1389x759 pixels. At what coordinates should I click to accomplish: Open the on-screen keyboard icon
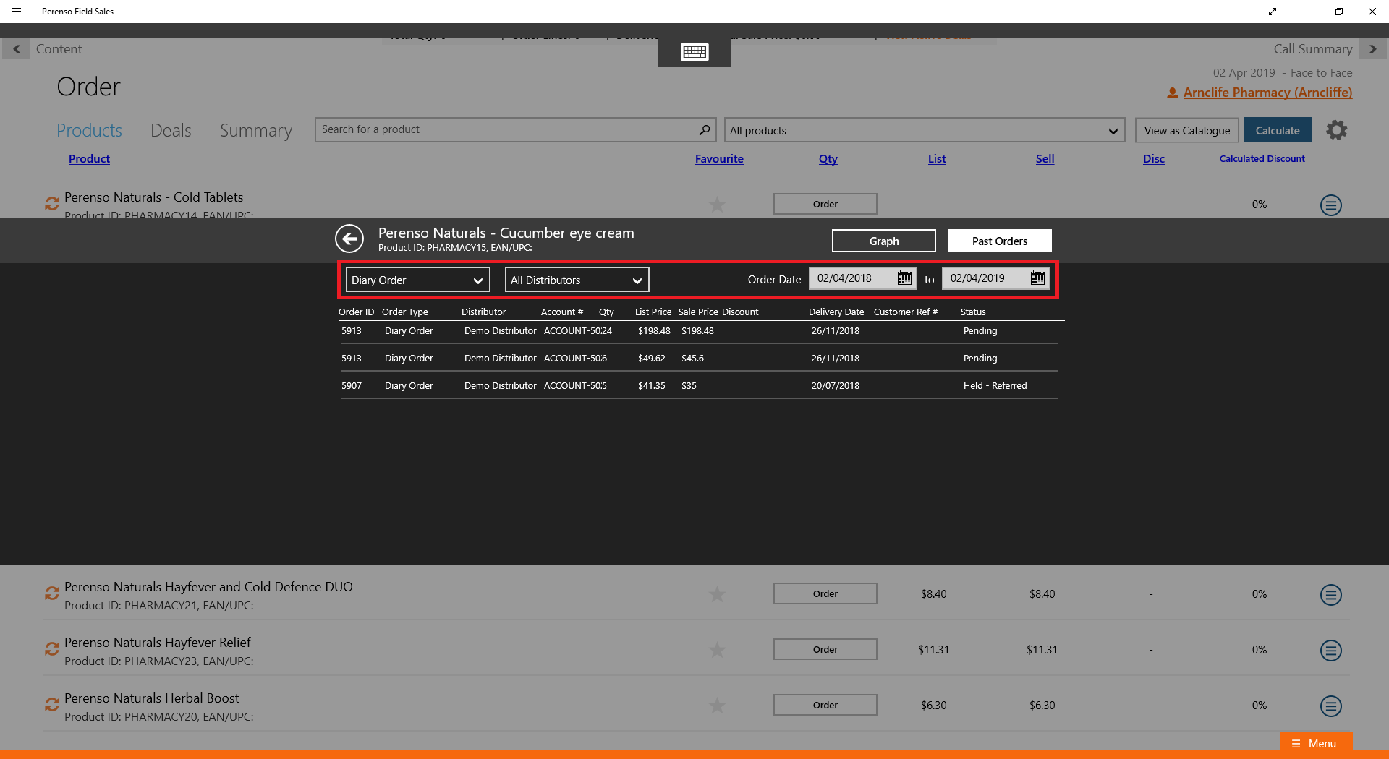pos(694,52)
